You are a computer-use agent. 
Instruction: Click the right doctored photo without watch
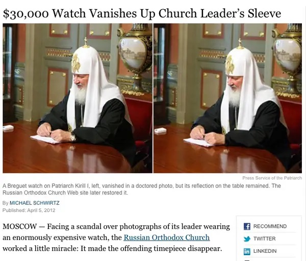227,98
